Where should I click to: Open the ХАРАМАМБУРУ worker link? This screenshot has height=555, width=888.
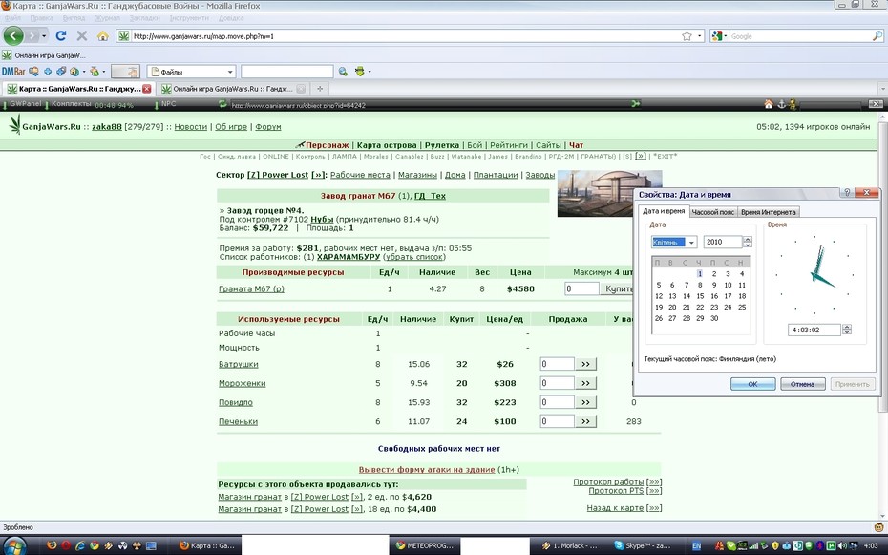click(x=349, y=257)
